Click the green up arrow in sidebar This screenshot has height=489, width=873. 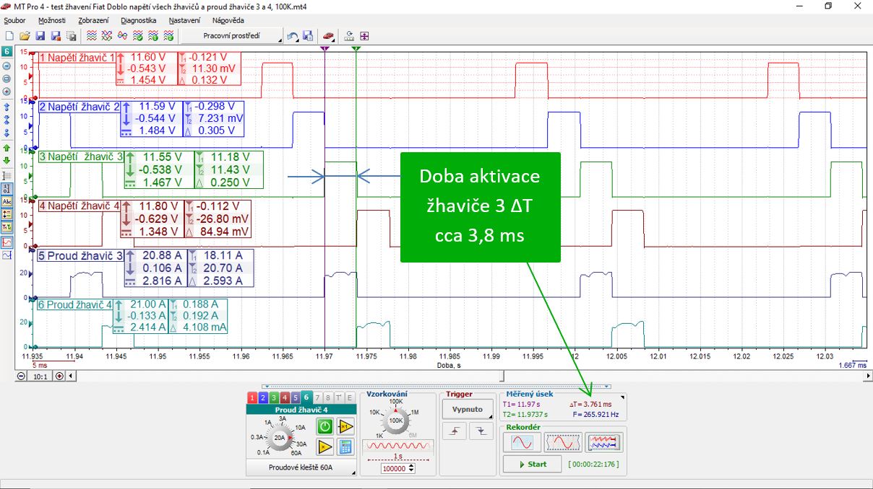tap(7, 147)
